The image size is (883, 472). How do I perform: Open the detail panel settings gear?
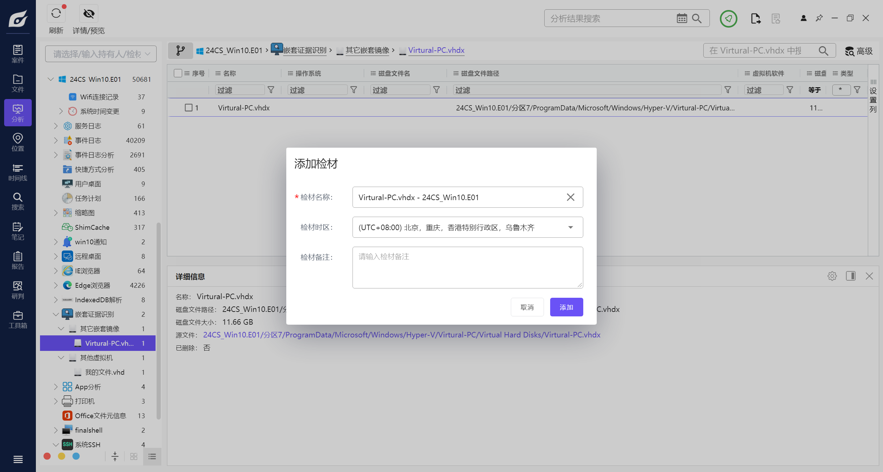(x=832, y=276)
